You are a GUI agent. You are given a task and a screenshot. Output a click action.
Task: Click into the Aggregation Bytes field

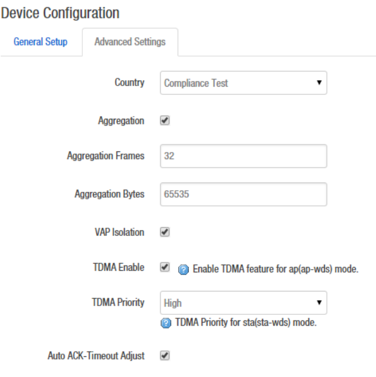pos(244,194)
